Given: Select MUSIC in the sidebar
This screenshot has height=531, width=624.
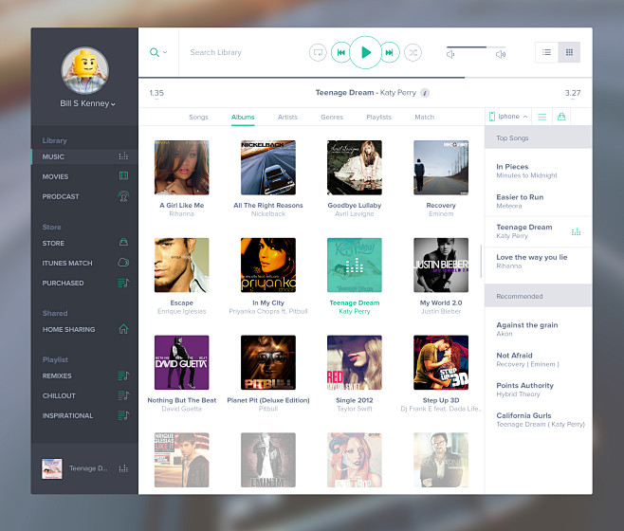Looking at the screenshot, I should point(84,156).
